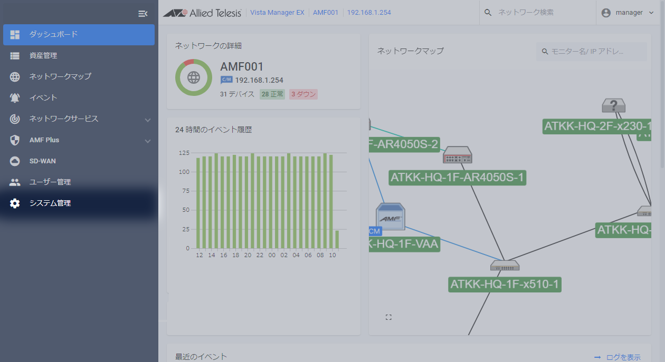Click the bell icon beside イベント

click(15, 97)
